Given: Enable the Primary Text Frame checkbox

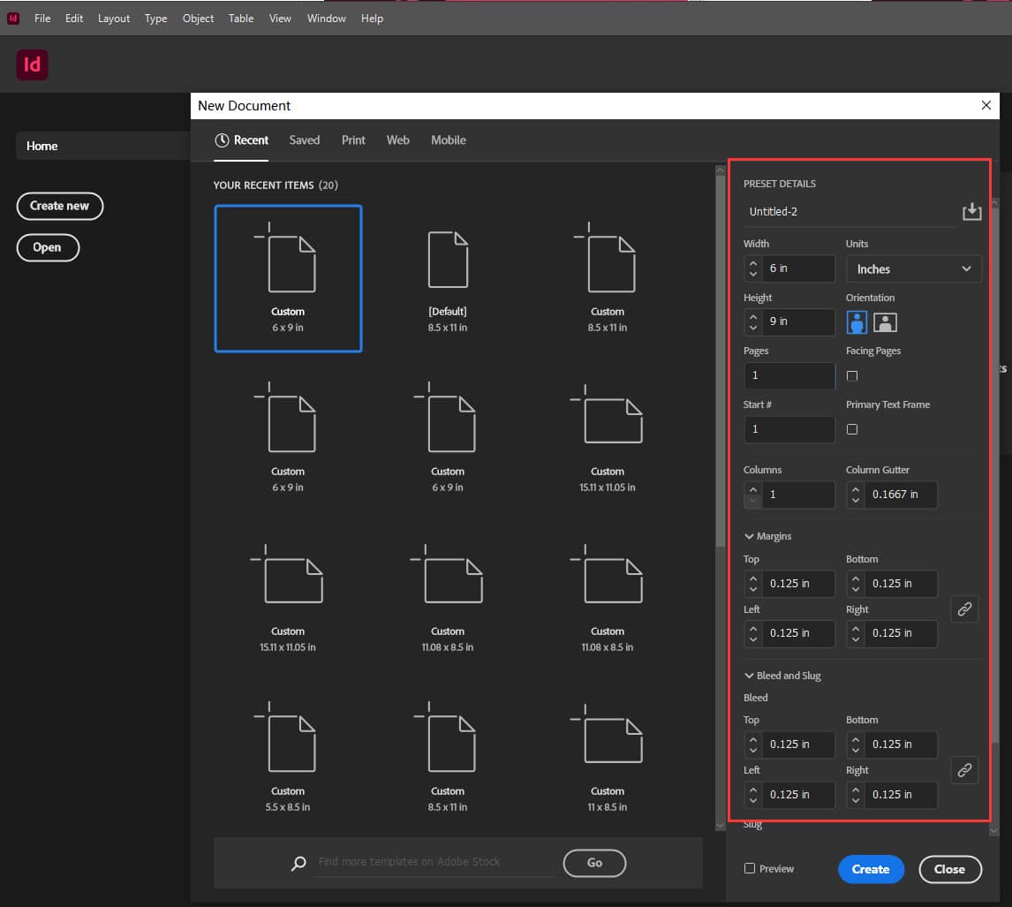Looking at the screenshot, I should tap(852, 430).
